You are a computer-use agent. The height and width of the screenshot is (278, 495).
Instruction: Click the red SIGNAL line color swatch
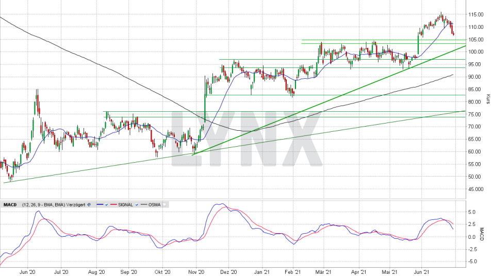click(113, 204)
